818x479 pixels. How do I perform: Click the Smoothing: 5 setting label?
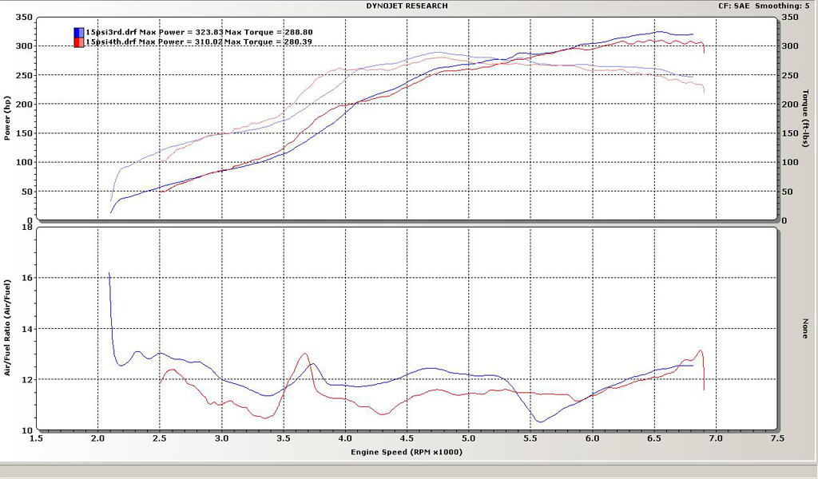tap(788, 6)
